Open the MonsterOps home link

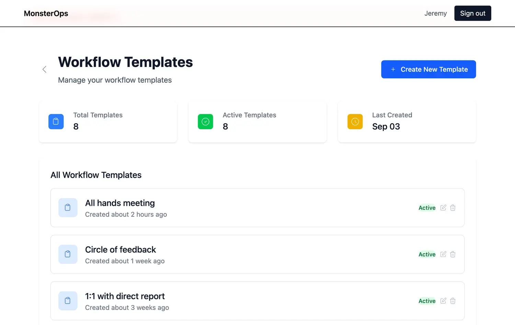[x=46, y=13]
